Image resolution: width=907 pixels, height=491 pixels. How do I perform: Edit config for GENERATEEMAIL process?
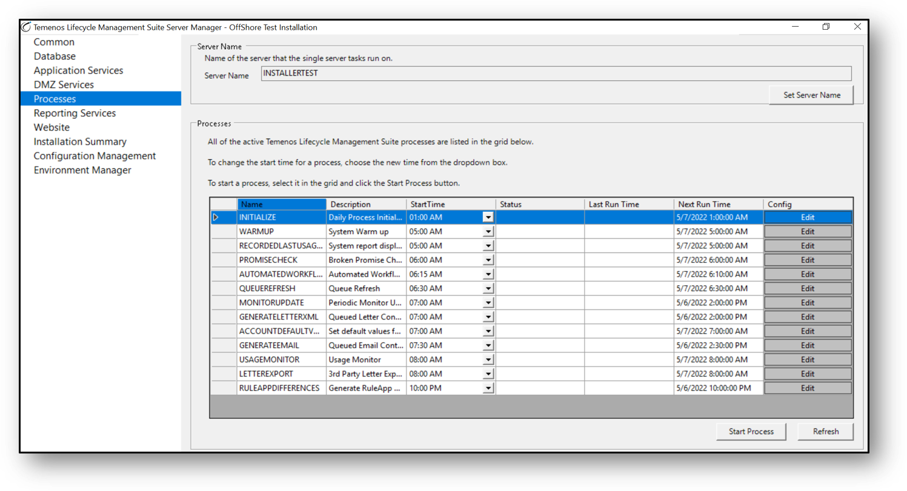click(808, 345)
